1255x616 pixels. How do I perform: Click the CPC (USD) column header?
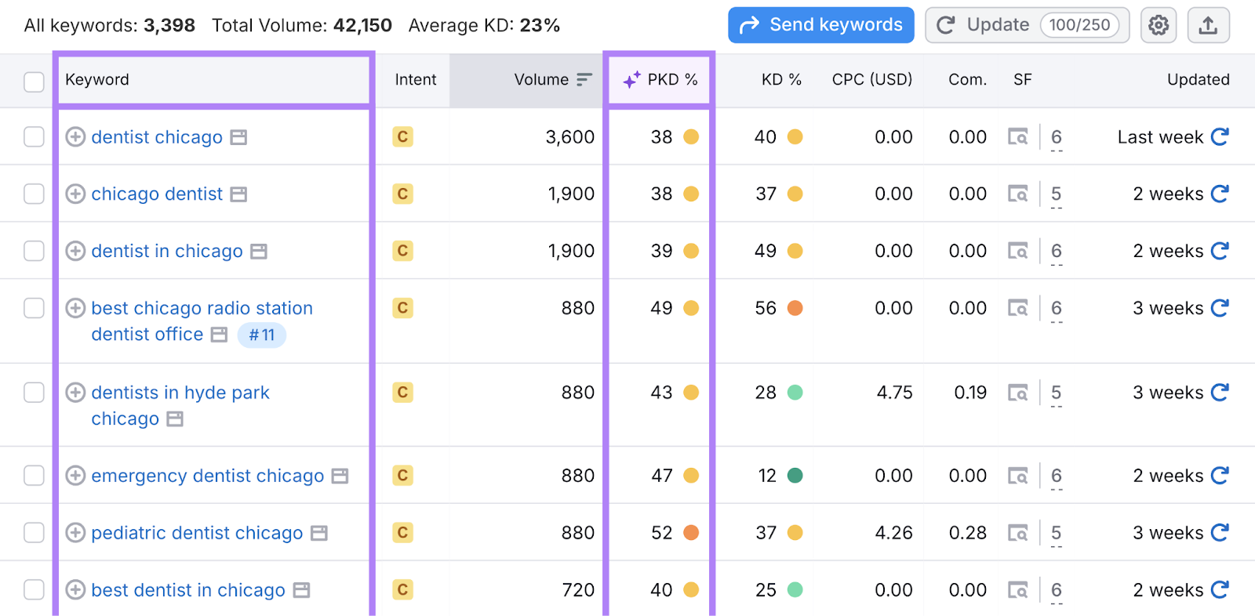871,80
